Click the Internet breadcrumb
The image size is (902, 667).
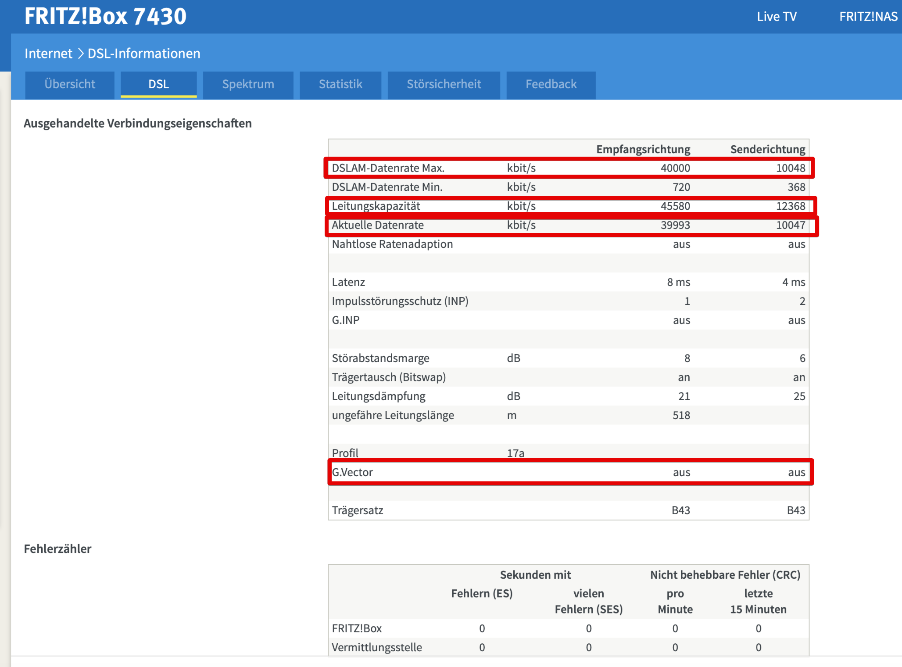[48, 54]
